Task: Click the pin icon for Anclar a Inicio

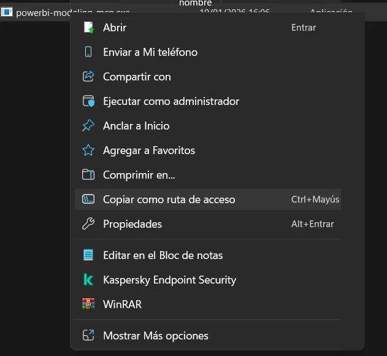Action: click(x=88, y=126)
